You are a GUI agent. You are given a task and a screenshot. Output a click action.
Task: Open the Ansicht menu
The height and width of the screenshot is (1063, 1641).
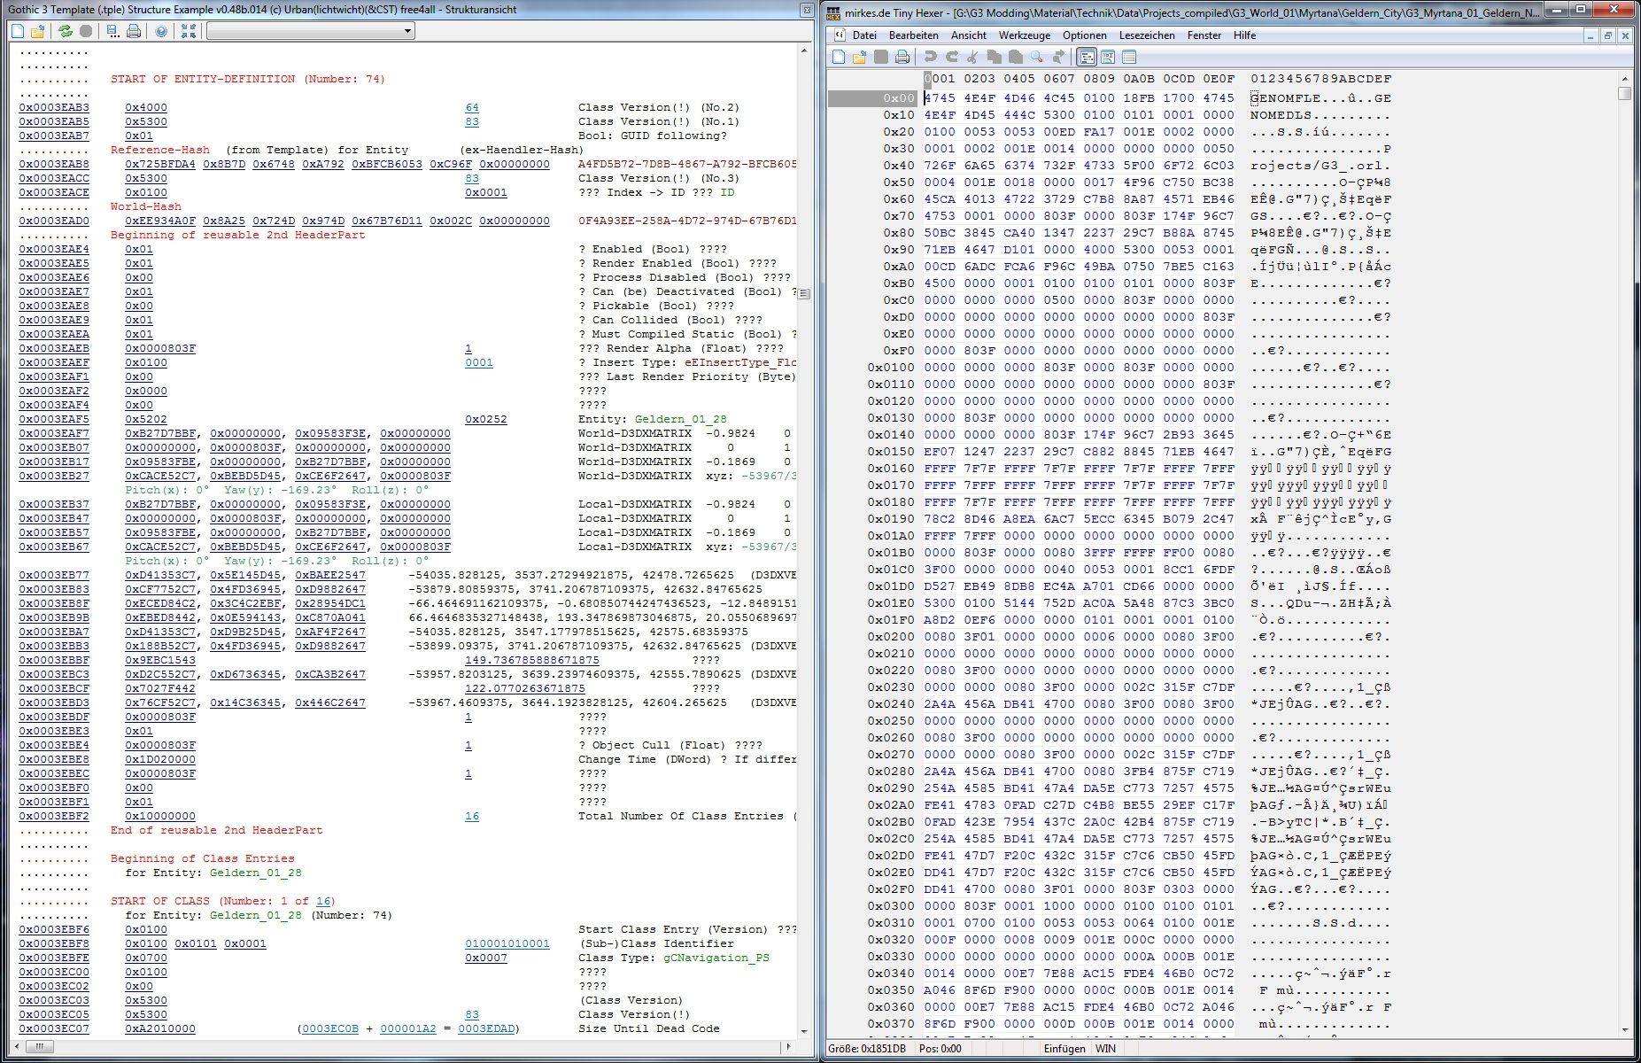pyautogui.click(x=969, y=35)
